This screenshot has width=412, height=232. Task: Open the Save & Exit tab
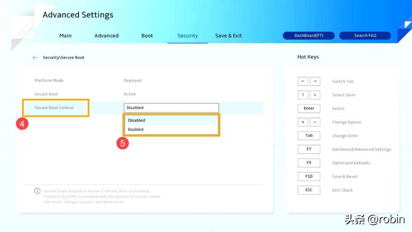pos(229,35)
